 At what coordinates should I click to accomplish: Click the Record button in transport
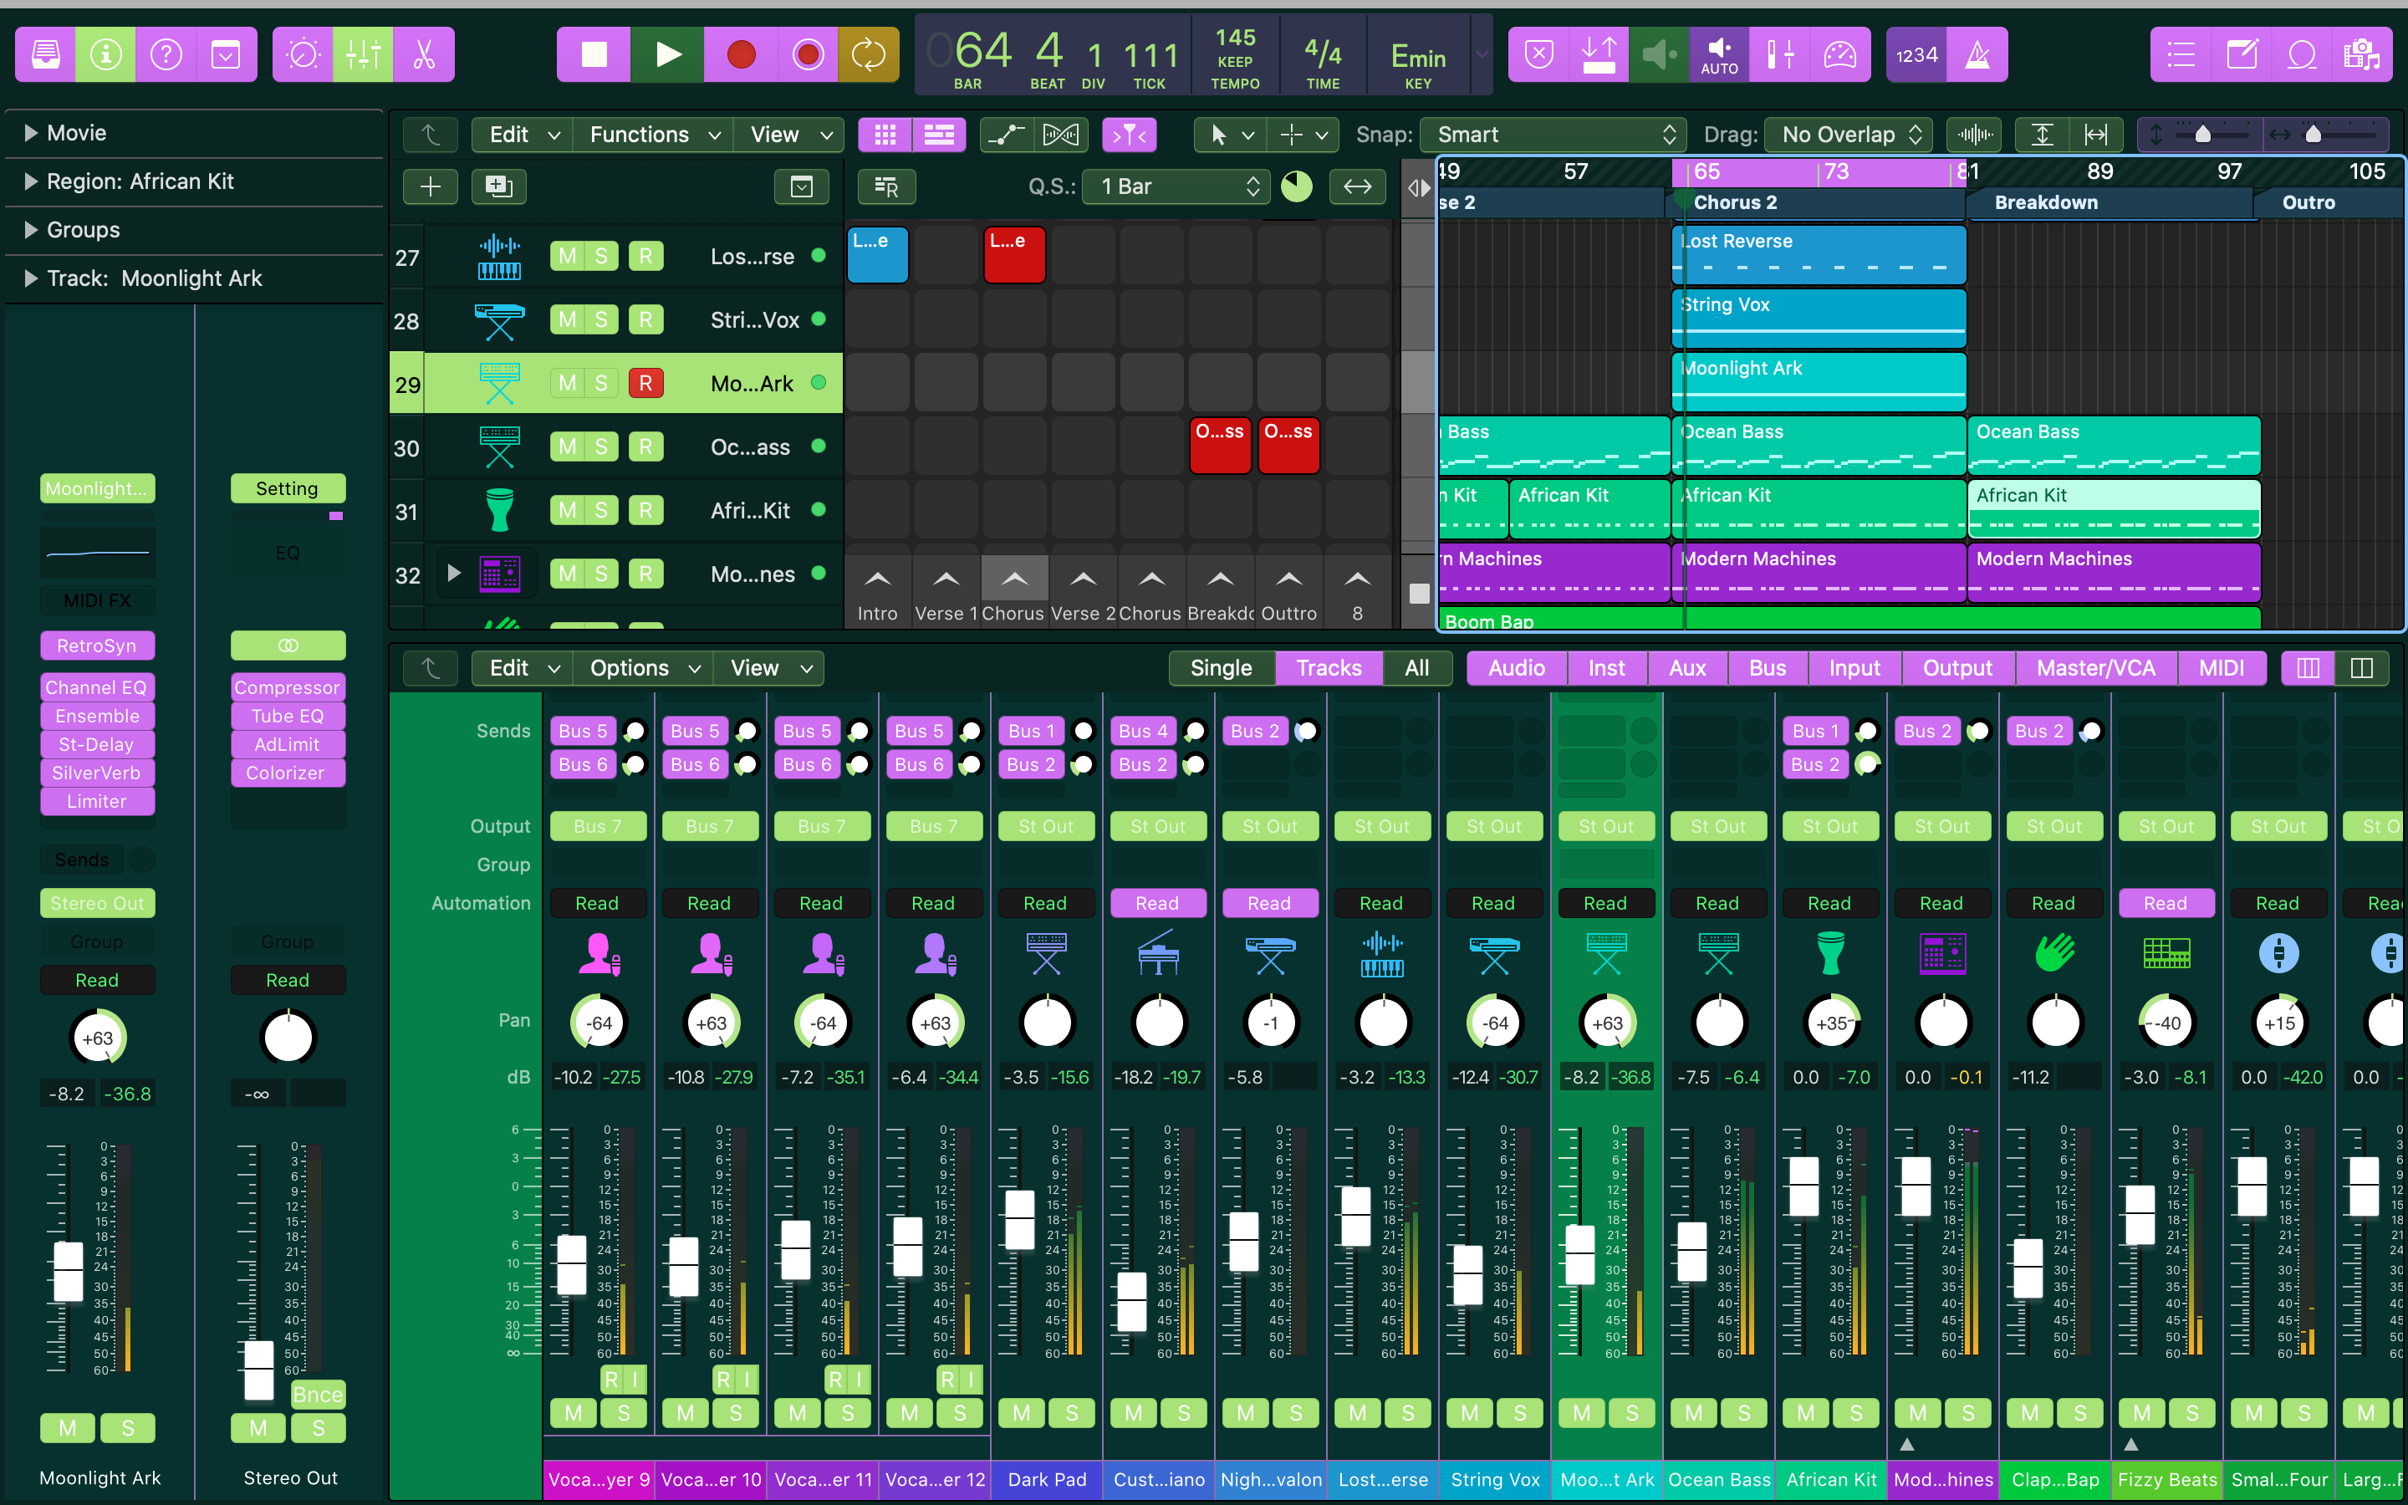pos(740,54)
